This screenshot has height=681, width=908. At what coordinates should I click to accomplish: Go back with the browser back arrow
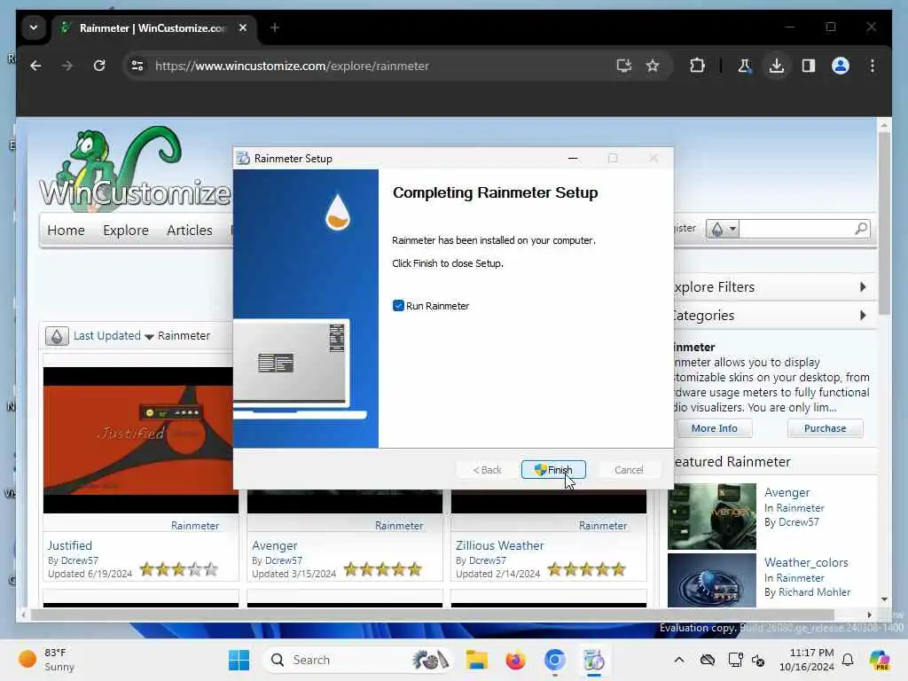pyautogui.click(x=35, y=66)
